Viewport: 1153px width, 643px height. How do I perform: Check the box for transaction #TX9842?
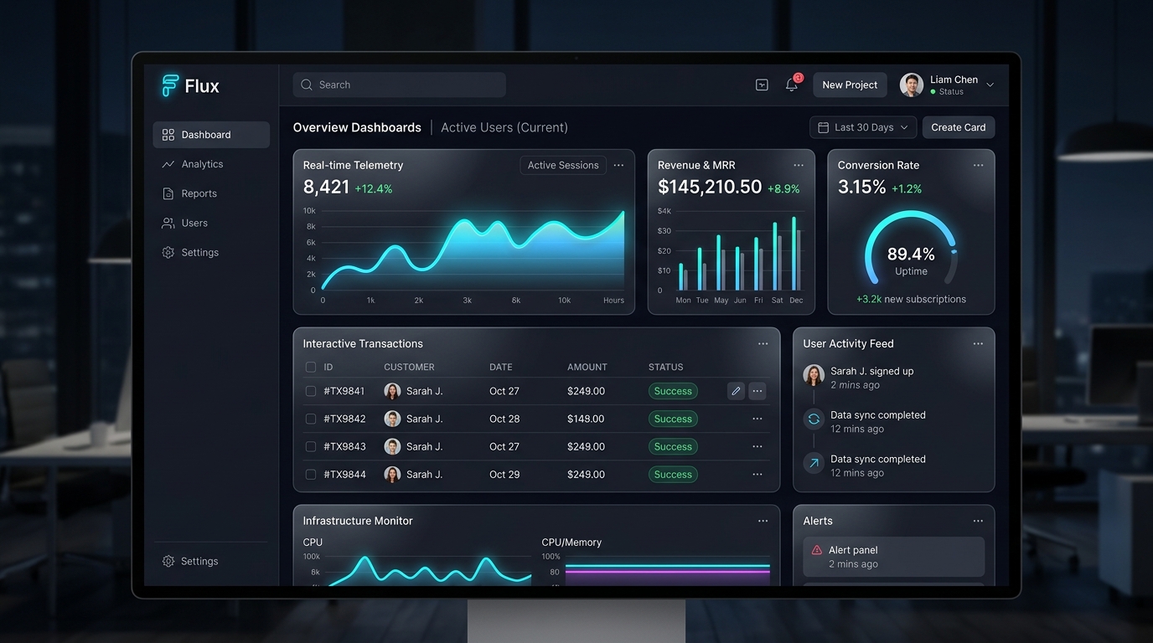click(x=311, y=419)
